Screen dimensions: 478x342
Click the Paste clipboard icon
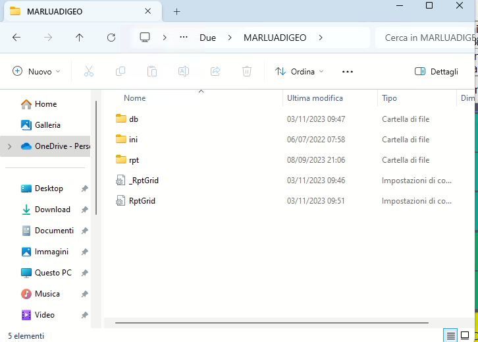(x=152, y=71)
